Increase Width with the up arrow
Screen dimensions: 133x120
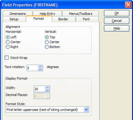[x=47, y=87]
